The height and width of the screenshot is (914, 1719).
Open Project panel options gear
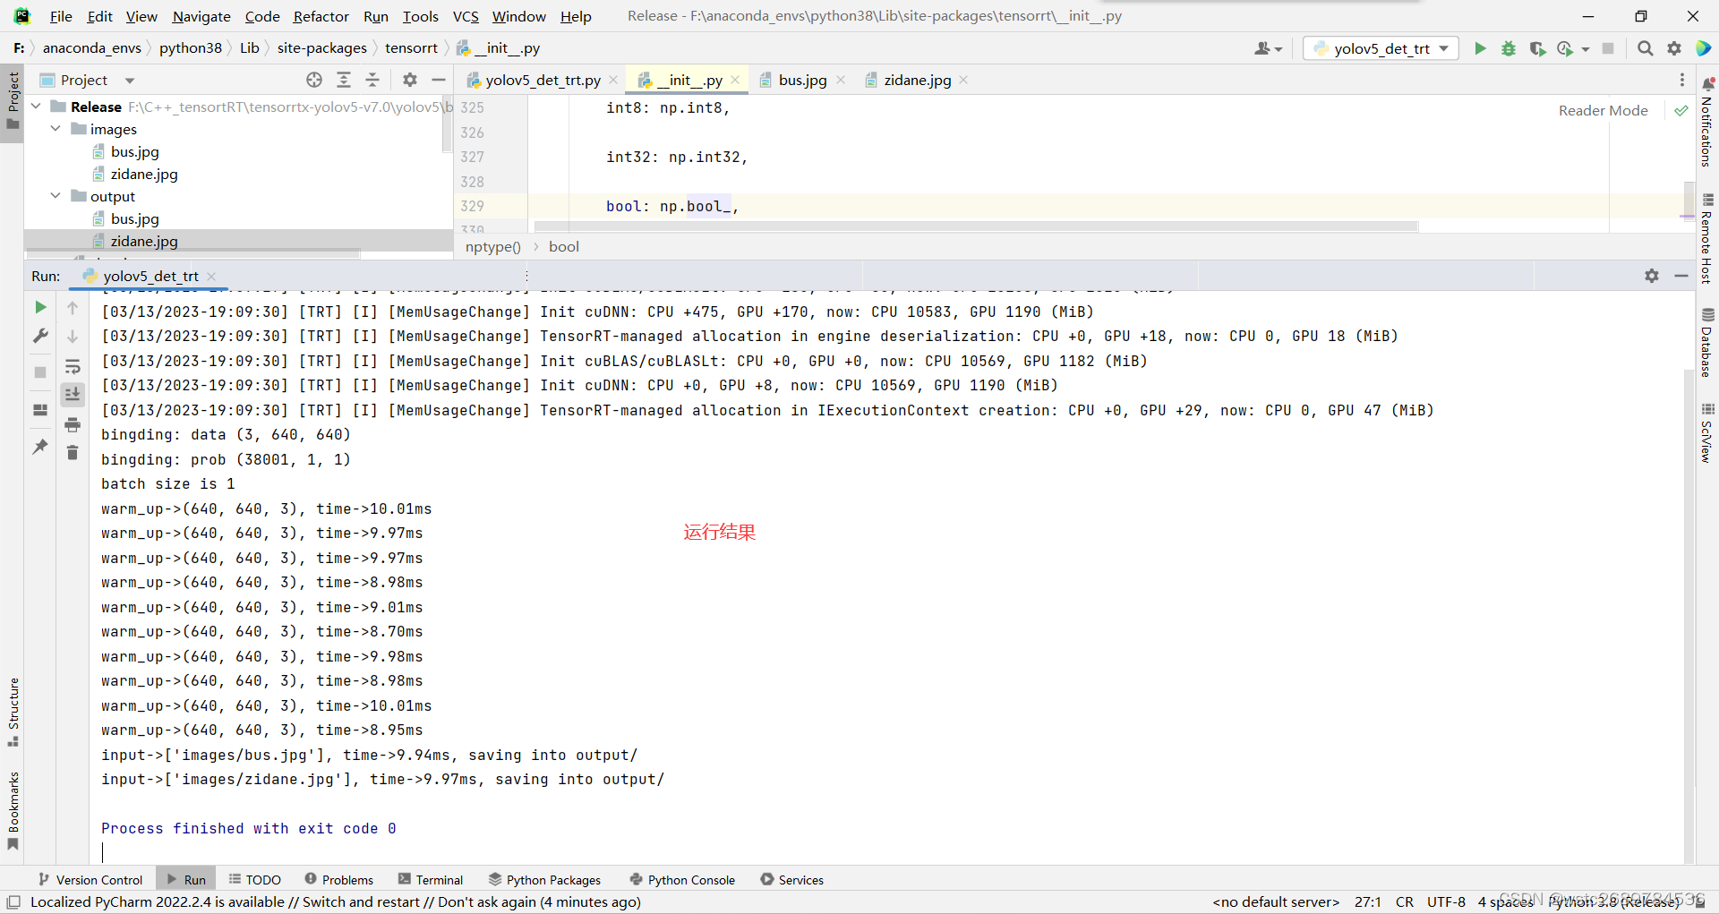(410, 80)
